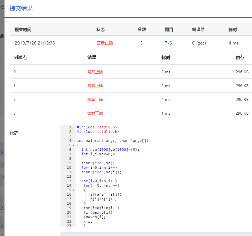Click the 答案正确 result for test point 2
The image size is (252, 236).
(95, 100)
